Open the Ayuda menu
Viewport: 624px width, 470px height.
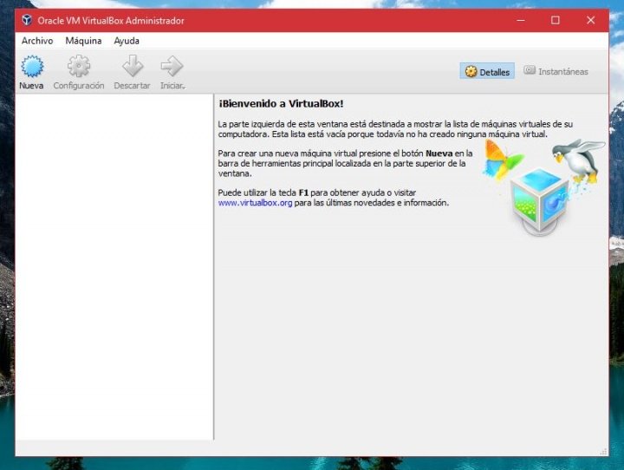127,41
